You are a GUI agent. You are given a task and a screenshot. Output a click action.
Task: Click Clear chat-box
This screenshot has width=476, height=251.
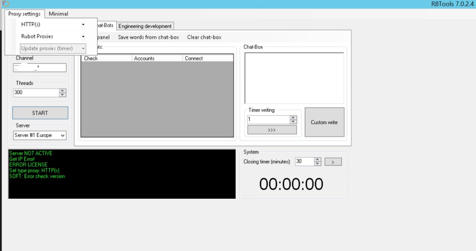coord(204,37)
